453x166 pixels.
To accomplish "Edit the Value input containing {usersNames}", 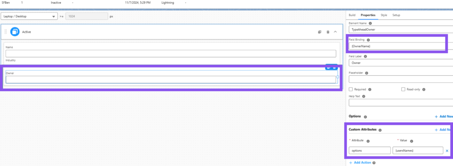I will pyautogui.click(x=418, y=151).
